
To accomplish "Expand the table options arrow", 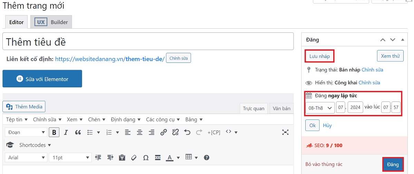I will pos(196,158).
